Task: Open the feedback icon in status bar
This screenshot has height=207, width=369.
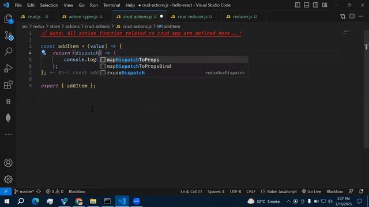Action: (351, 191)
